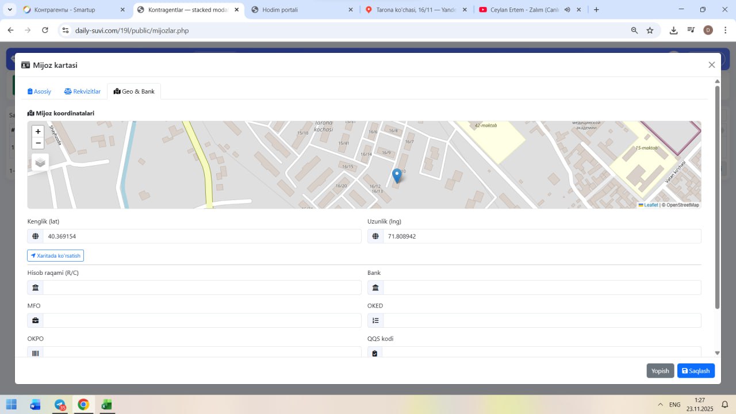
Task: Open Chrome downloads icon
Action: click(673, 30)
